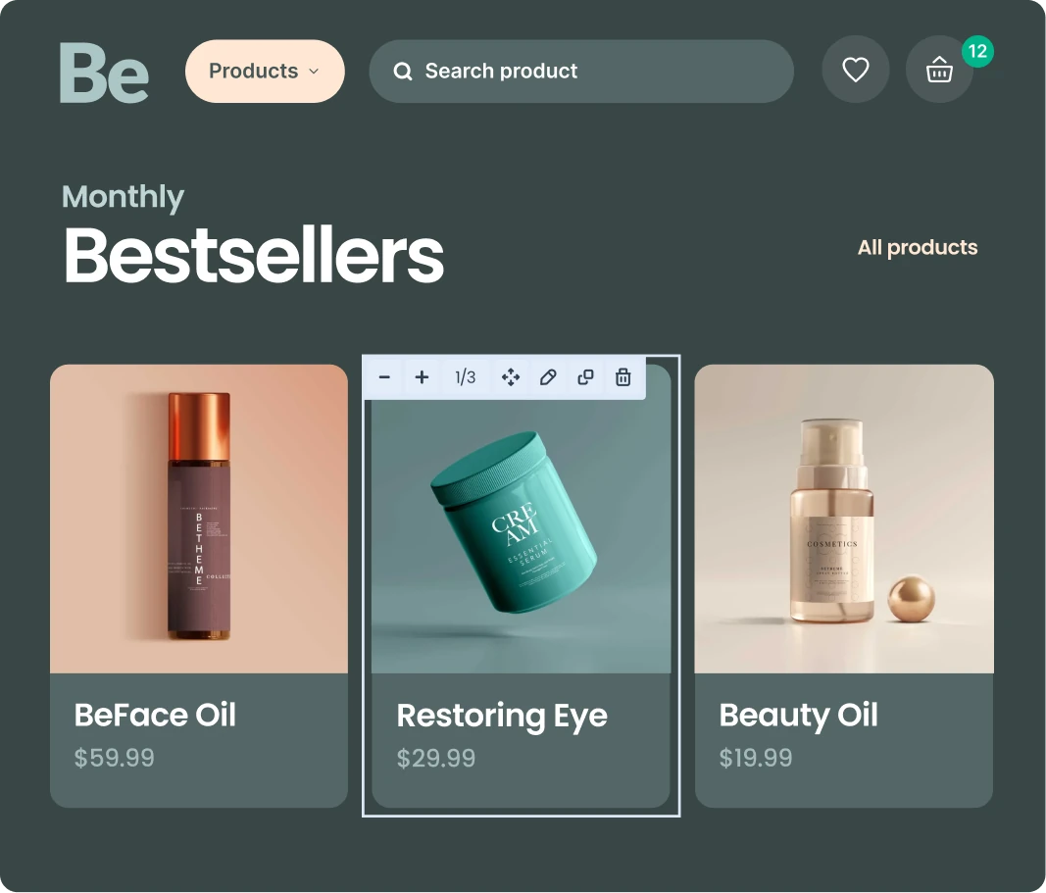This screenshot has width=1046, height=893.
Task: Click the pencil edit icon
Action: pos(548,377)
